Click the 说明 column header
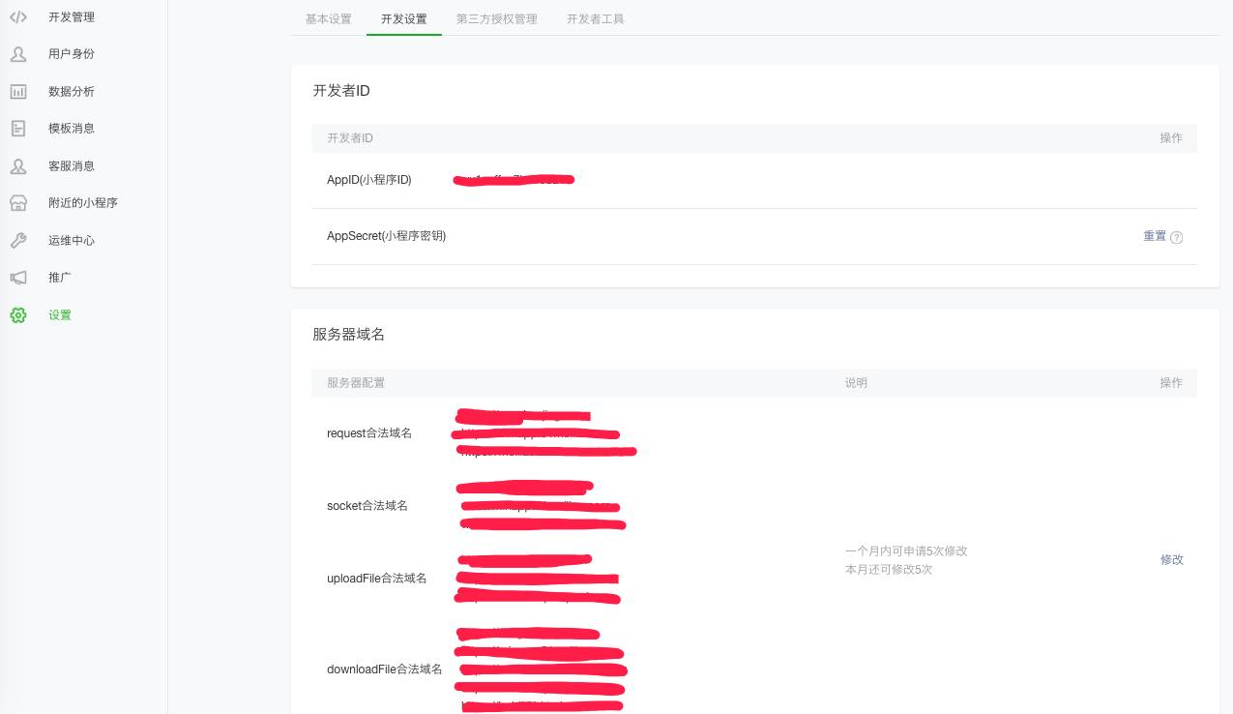This screenshot has height=714, width=1233. coord(856,383)
